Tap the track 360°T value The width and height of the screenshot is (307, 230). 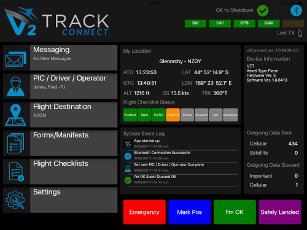pyautogui.click(x=220, y=93)
